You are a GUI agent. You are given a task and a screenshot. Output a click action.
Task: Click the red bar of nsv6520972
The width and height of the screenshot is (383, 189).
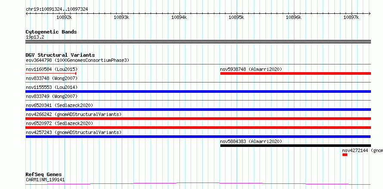click(x=198, y=128)
